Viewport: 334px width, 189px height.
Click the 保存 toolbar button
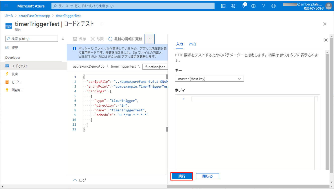80,39
